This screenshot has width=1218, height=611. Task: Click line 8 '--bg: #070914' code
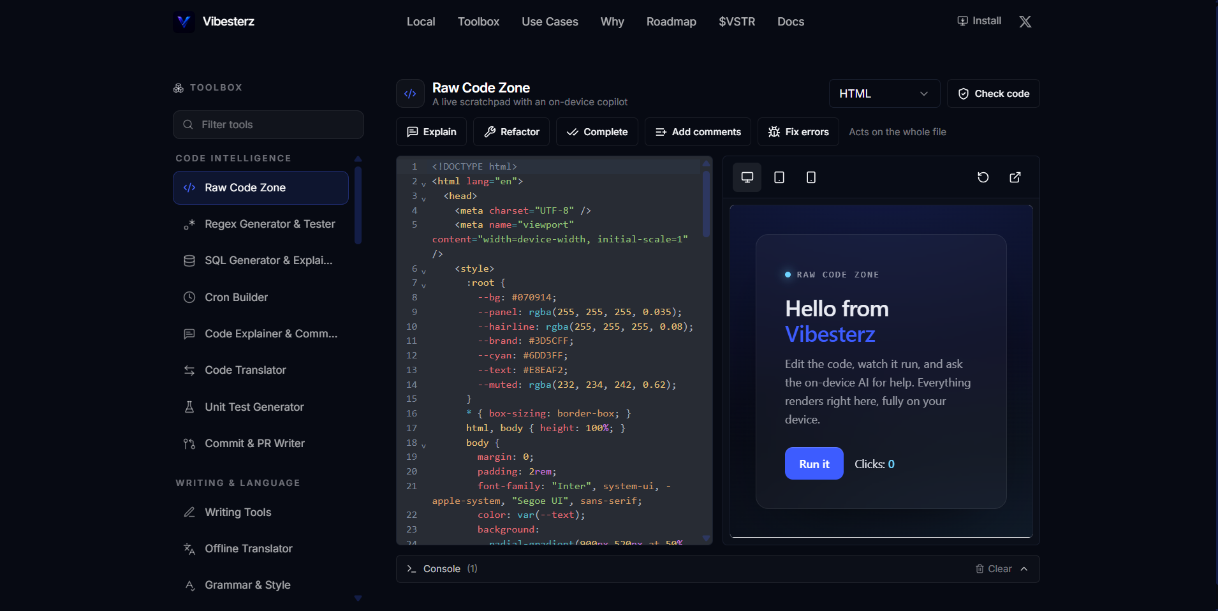click(517, 297)
